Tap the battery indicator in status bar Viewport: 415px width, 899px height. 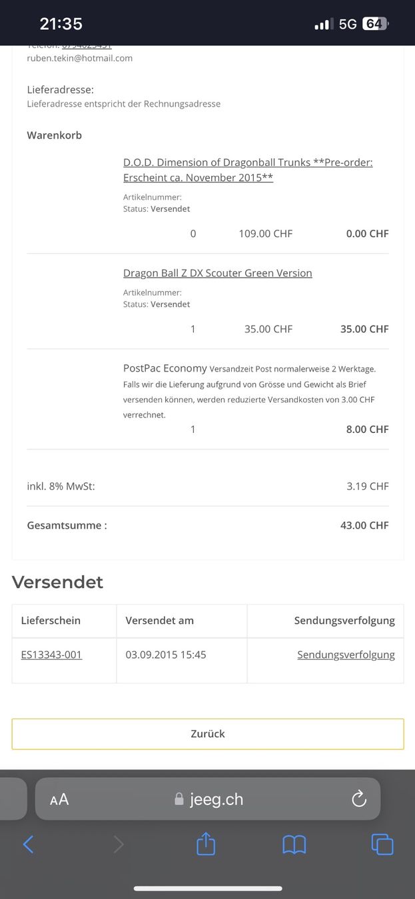[x=375, y=24]
